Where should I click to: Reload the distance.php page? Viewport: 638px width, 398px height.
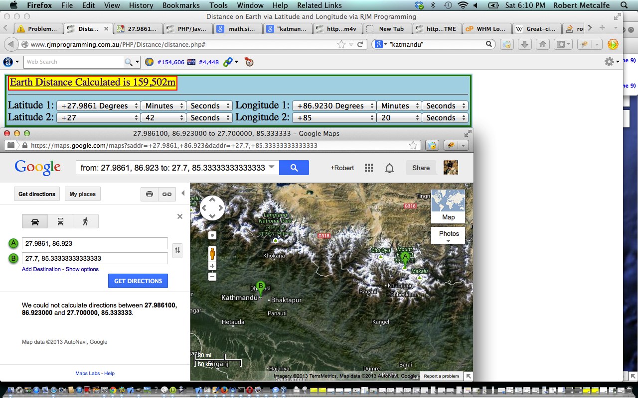pos(360,44)
